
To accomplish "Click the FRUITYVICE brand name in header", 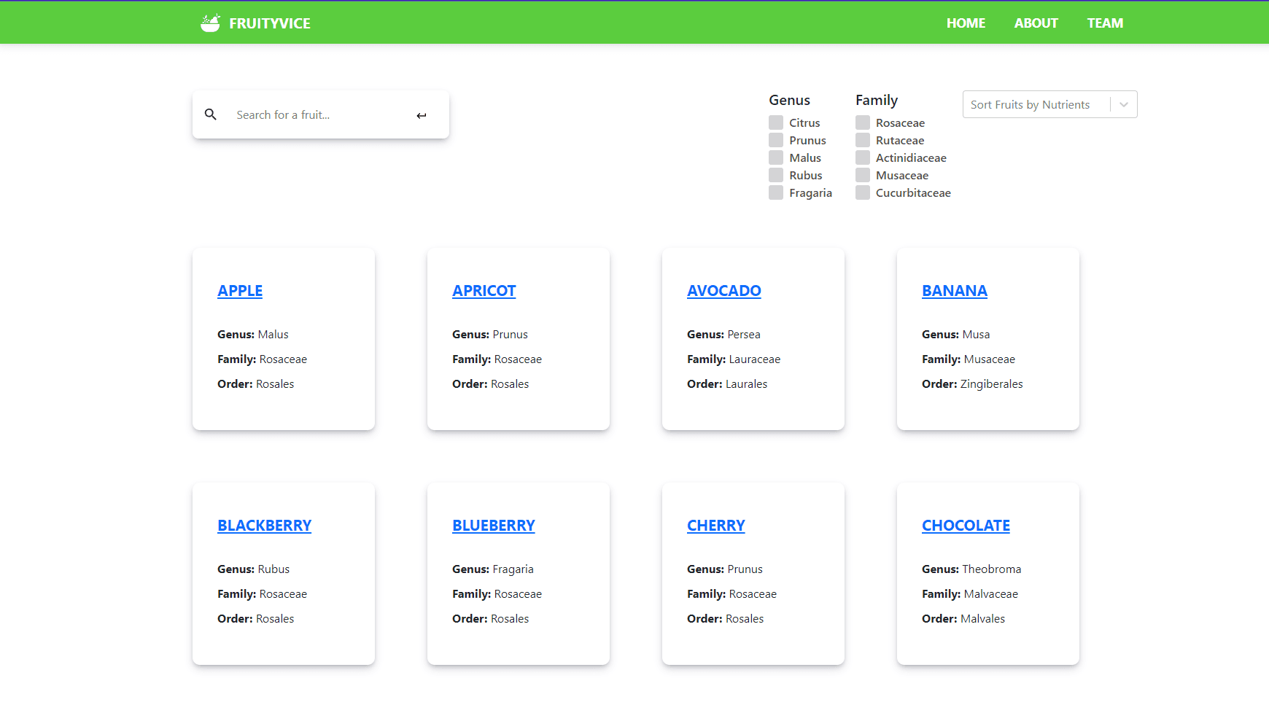I will point(270,23).
